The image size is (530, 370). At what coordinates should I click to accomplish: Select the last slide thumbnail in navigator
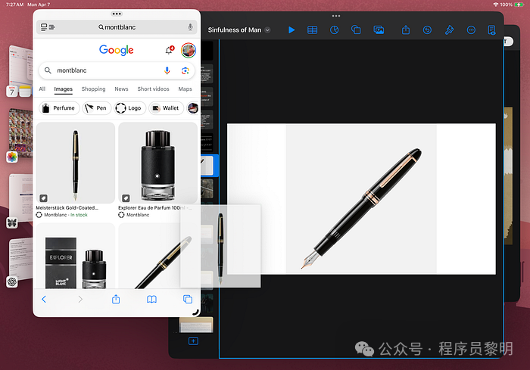tap(196, 325)
